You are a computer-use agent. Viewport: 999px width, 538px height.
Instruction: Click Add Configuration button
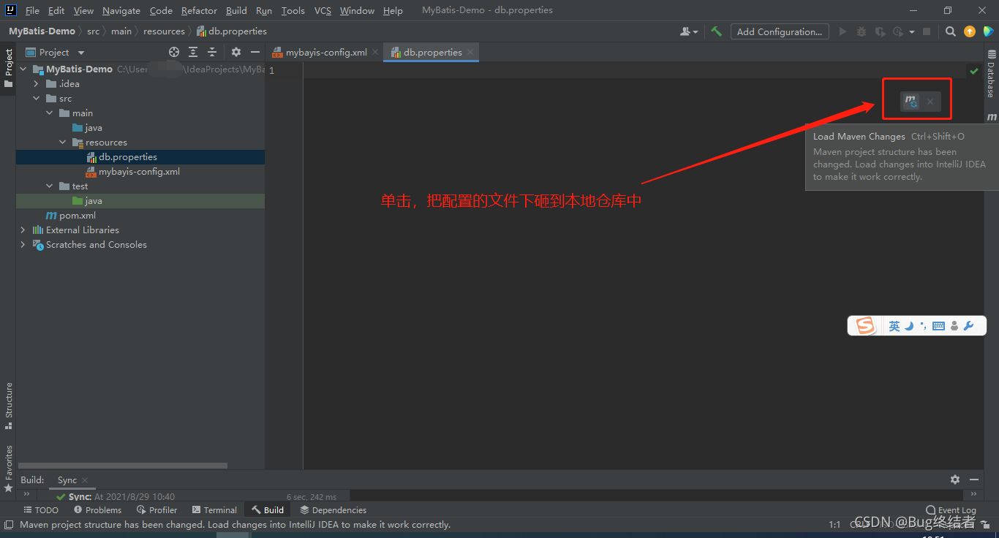[x=780, y=31]
